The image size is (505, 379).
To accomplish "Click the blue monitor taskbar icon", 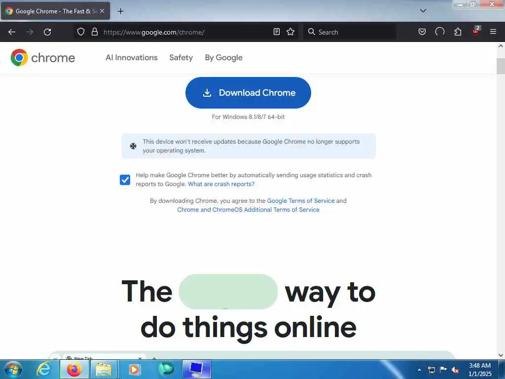I will [x=196, y=369].
